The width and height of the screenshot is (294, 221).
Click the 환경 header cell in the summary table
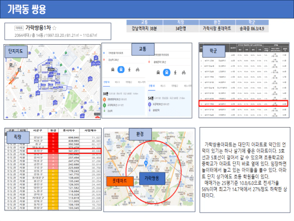point(217,23)
